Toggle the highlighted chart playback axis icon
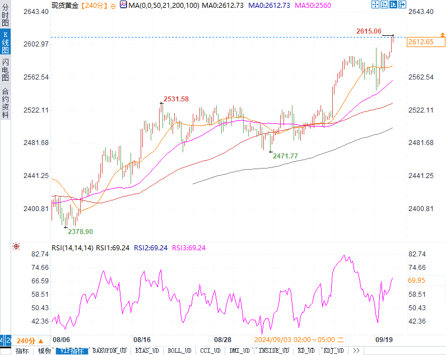This screenshot has width=446, height=355. pos(393,4)
